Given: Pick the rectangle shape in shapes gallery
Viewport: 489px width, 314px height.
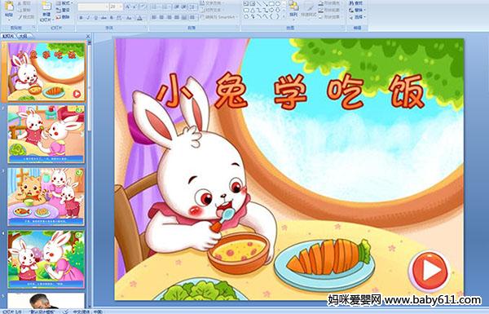Looking at the screenshot, I should [x=271, y=4].
